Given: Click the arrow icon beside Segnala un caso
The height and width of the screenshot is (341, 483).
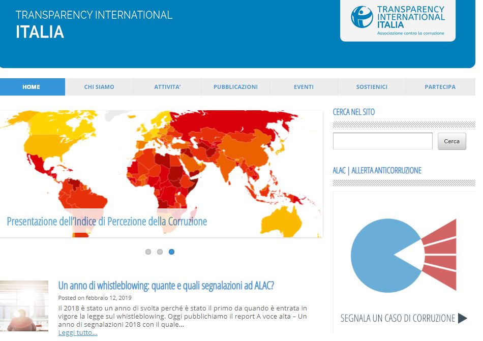Looking at the screenshot, I should [x=463, y=318].
